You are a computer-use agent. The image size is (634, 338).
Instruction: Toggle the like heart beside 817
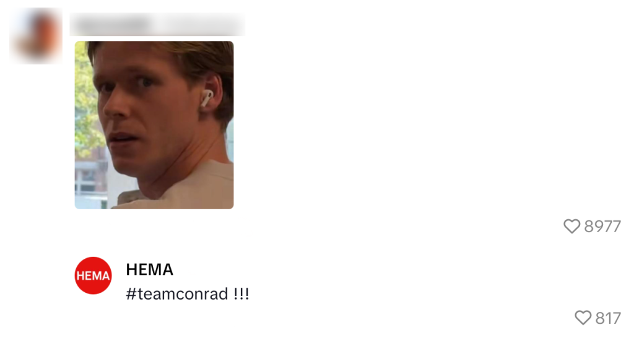[583, 318]
